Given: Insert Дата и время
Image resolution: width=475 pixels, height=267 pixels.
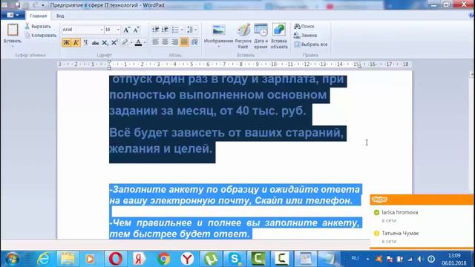Looking at the screenshot, I should (261, 36).
